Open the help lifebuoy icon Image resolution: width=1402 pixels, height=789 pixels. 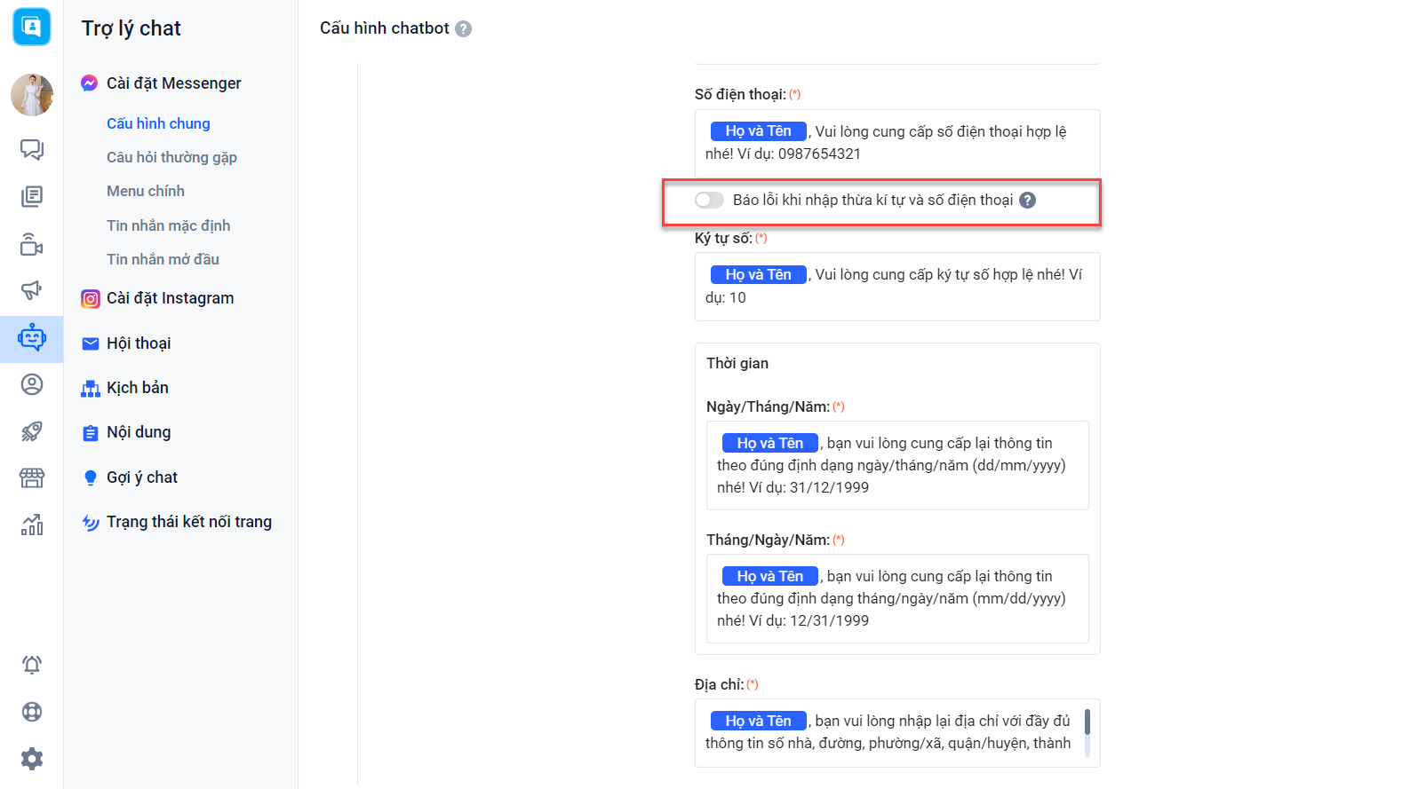point(32,712)
